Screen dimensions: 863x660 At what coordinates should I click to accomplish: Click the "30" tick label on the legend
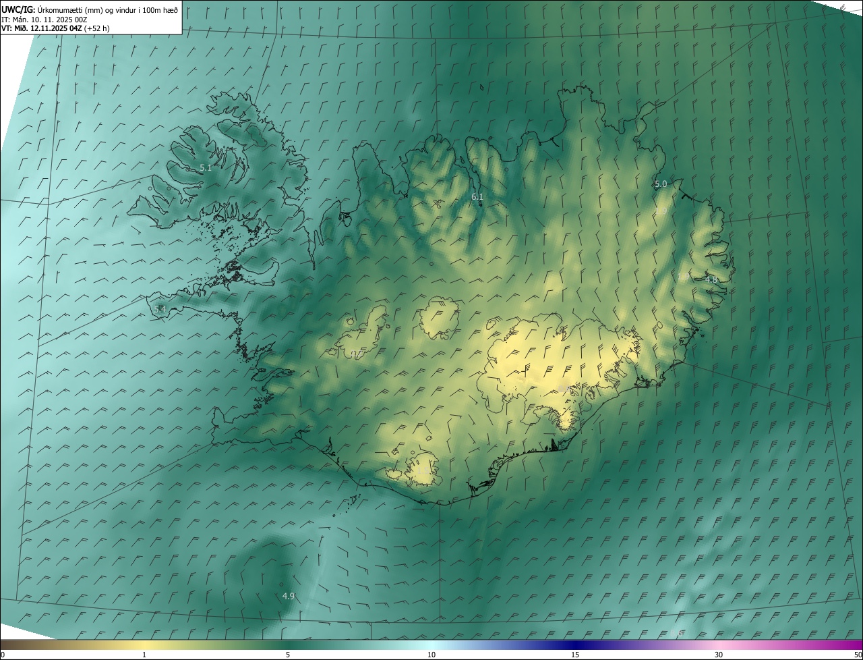(x=719, y=655)
